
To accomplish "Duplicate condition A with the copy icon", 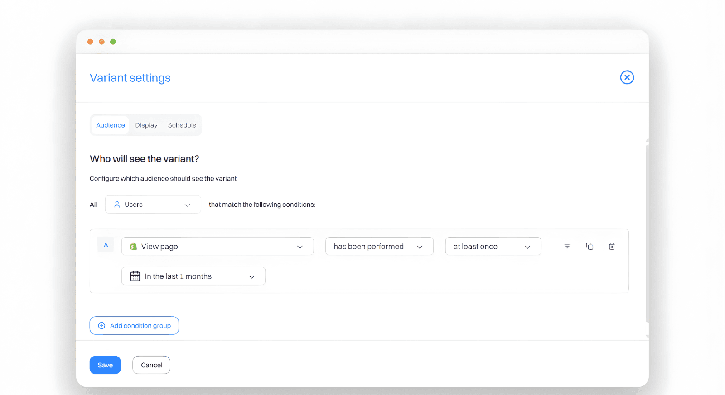I will (590, 246).
